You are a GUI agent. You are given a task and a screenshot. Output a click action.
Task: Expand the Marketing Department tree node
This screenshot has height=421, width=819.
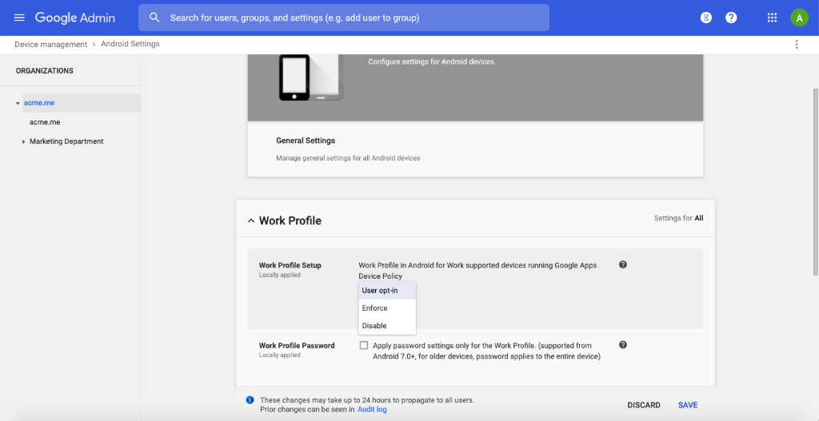point(23,141)
